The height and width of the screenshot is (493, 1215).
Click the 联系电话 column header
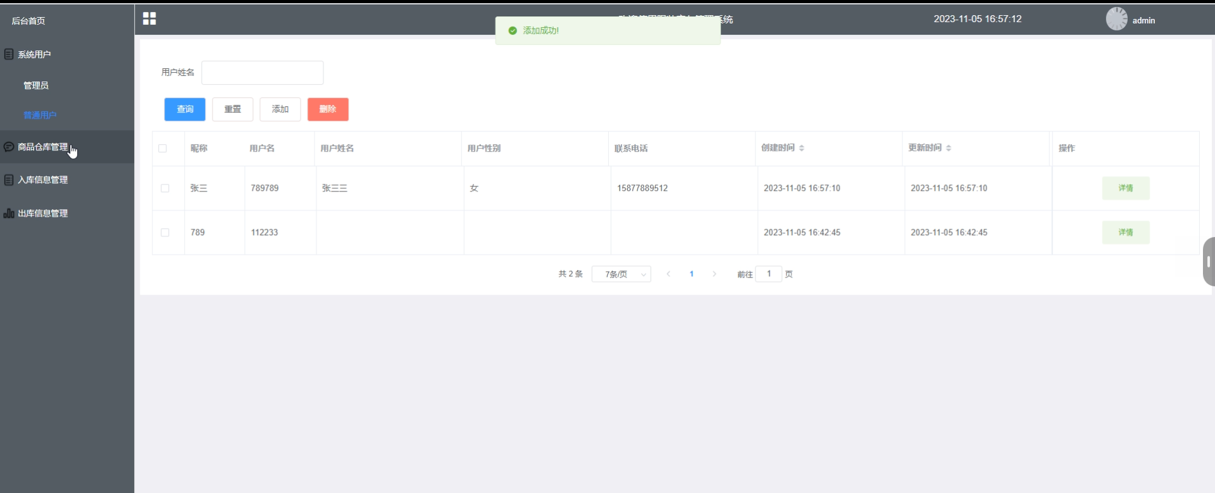click(x=631, y=149)
